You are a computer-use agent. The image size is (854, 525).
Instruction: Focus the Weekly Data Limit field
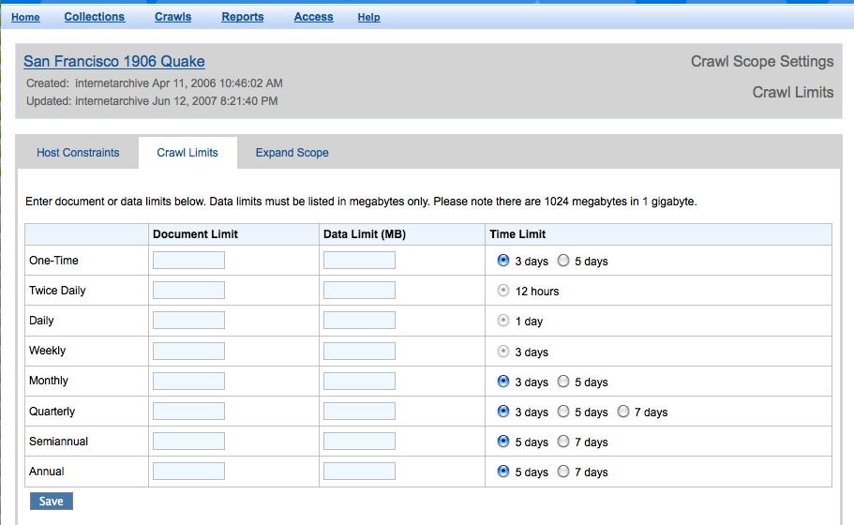pyautogui.click(x=359, y=351)
